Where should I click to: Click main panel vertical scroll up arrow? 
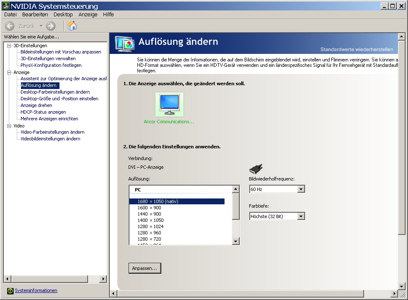click(401, 37)
